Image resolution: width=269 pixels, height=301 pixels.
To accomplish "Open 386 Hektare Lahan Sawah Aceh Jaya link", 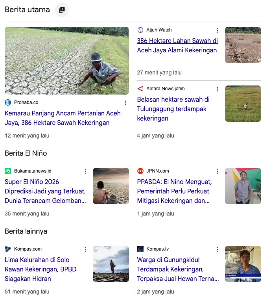I will point(177,45).
